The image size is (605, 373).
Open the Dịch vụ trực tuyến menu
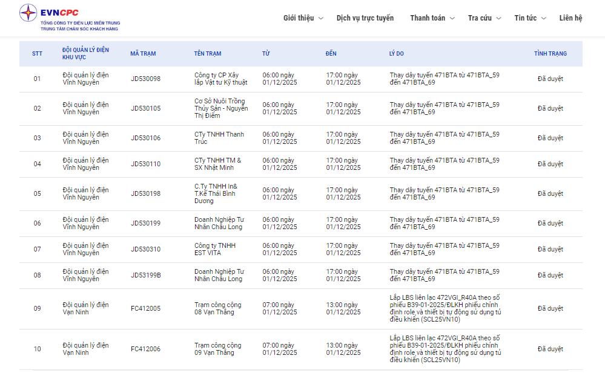pos(365,18)
